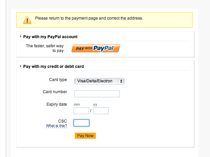Open the 'What is this?' CSC help link
The width and height of the screenshot is (210, 157).
(57, 126)
